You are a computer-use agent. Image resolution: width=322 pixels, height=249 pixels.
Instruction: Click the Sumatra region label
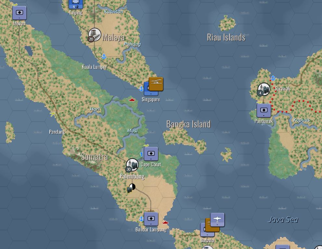pos(95,157)
